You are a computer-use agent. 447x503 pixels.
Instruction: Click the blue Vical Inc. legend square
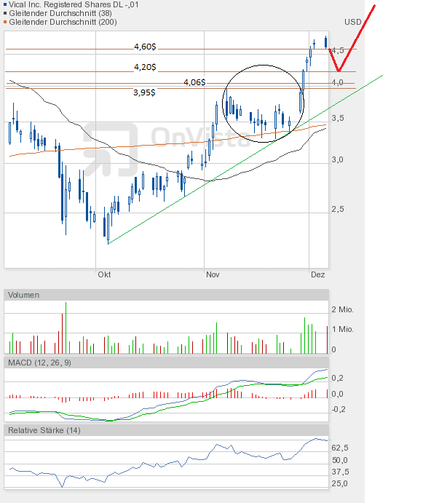coord(7,4)
